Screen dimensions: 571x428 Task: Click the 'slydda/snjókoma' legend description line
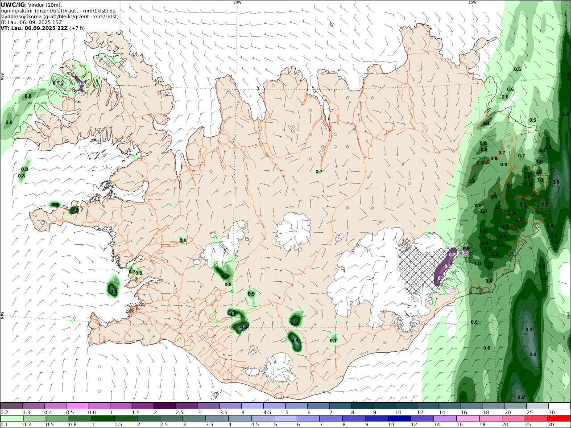coord(59,16)
